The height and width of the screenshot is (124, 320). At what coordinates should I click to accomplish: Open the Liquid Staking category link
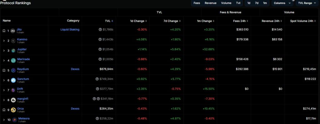(70, 30)
